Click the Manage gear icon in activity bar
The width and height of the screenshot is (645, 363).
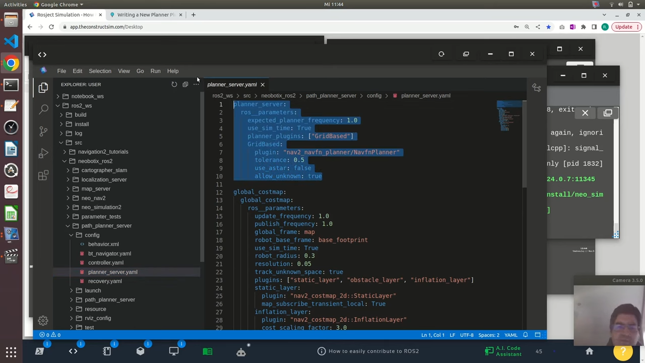coord(43,321)
